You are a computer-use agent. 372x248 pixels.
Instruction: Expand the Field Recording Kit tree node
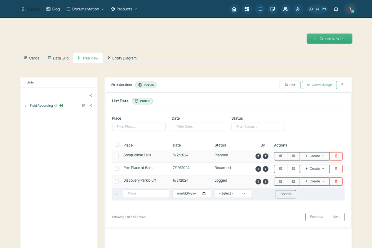click(26, 106)
